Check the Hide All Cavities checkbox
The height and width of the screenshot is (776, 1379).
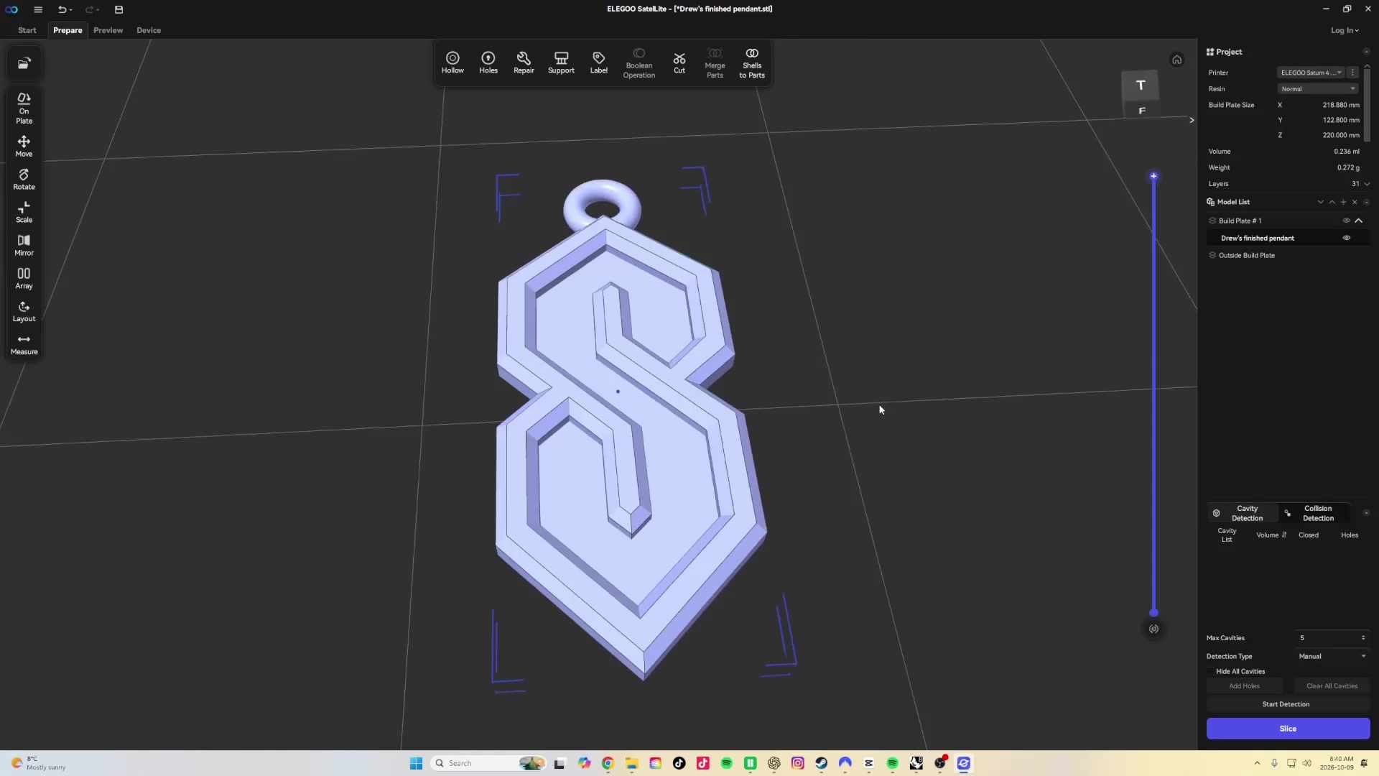click(x=1211, y=671)
